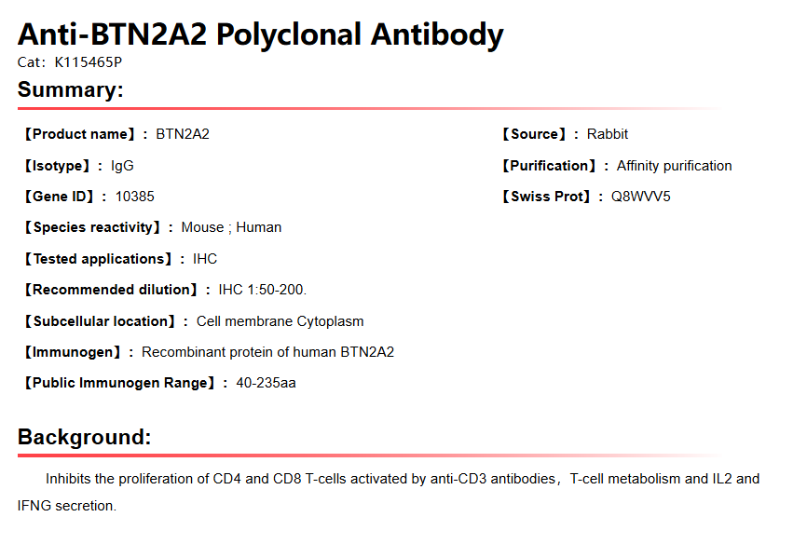The width and height of the screenshot is (807, 544).
Task: Click the Recombinant protein immunogen text
Action: click(x=267, y=352)
